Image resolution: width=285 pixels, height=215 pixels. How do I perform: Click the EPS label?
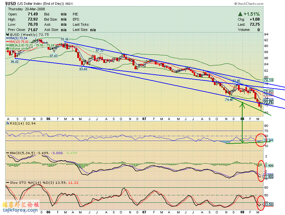76,19
